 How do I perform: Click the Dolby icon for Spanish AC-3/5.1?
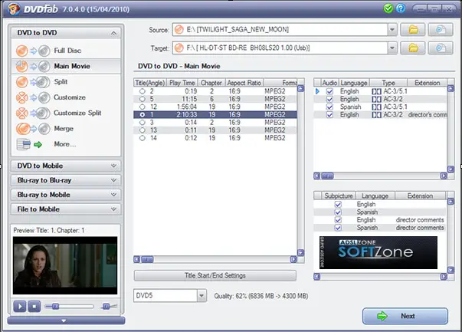(x=376, y=107)
